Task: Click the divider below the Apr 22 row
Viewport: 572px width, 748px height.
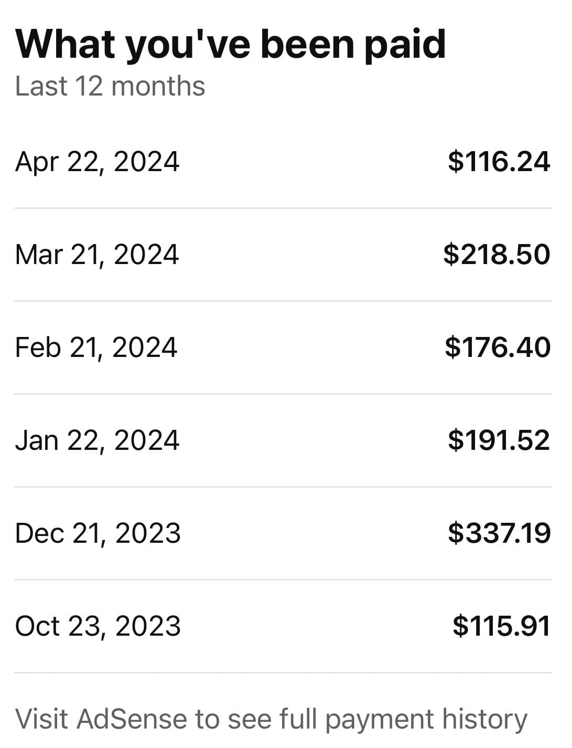Action: 283,208
